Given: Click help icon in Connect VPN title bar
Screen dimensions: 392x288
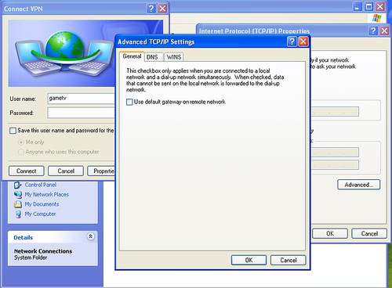Looking at the screenshot, I should click(x=151, y=9).
